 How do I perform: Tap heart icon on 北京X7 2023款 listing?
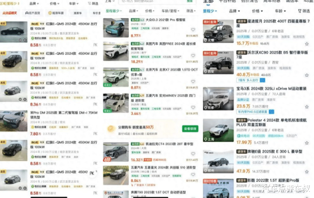193,81
